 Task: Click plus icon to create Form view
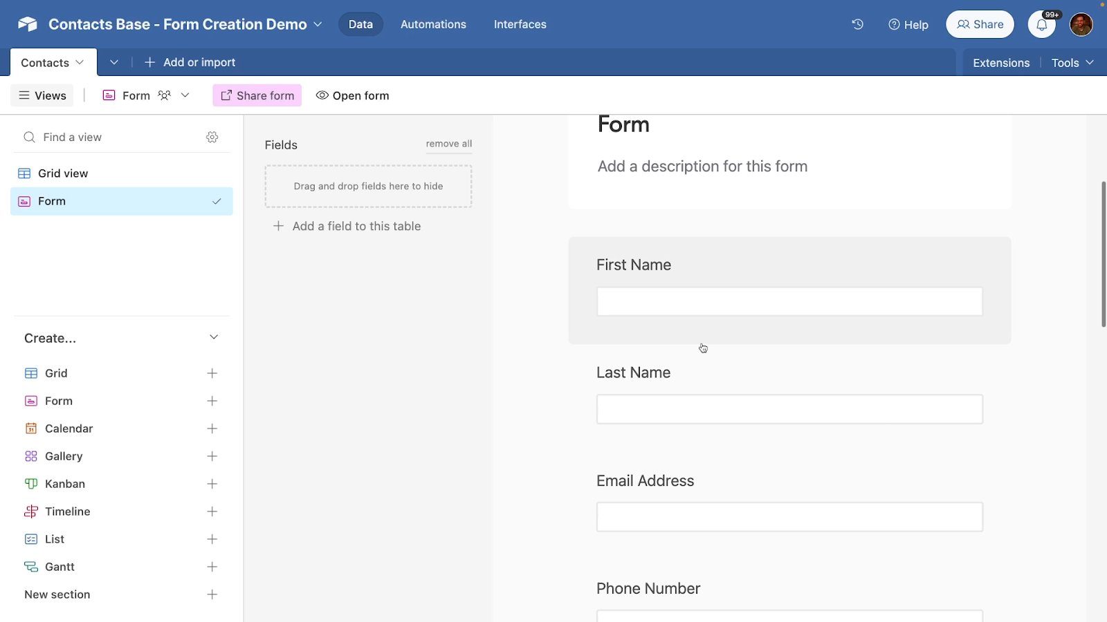(x=212, y=401)
